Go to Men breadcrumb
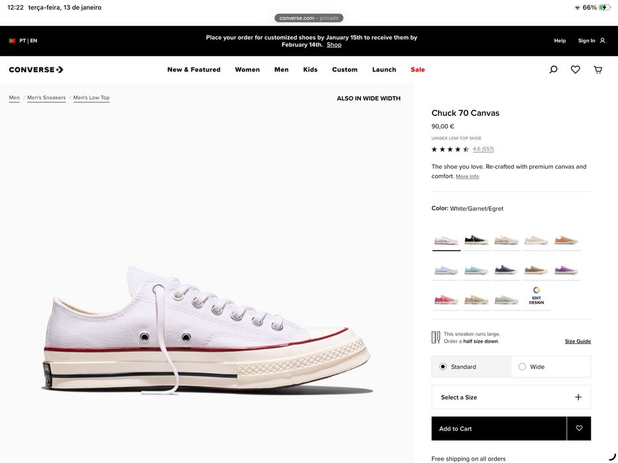The height and width of the screenshot is (463, 618). click(14, 98)
